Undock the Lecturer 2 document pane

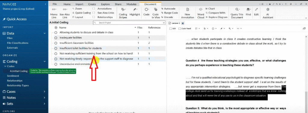(x=304, y=28)
